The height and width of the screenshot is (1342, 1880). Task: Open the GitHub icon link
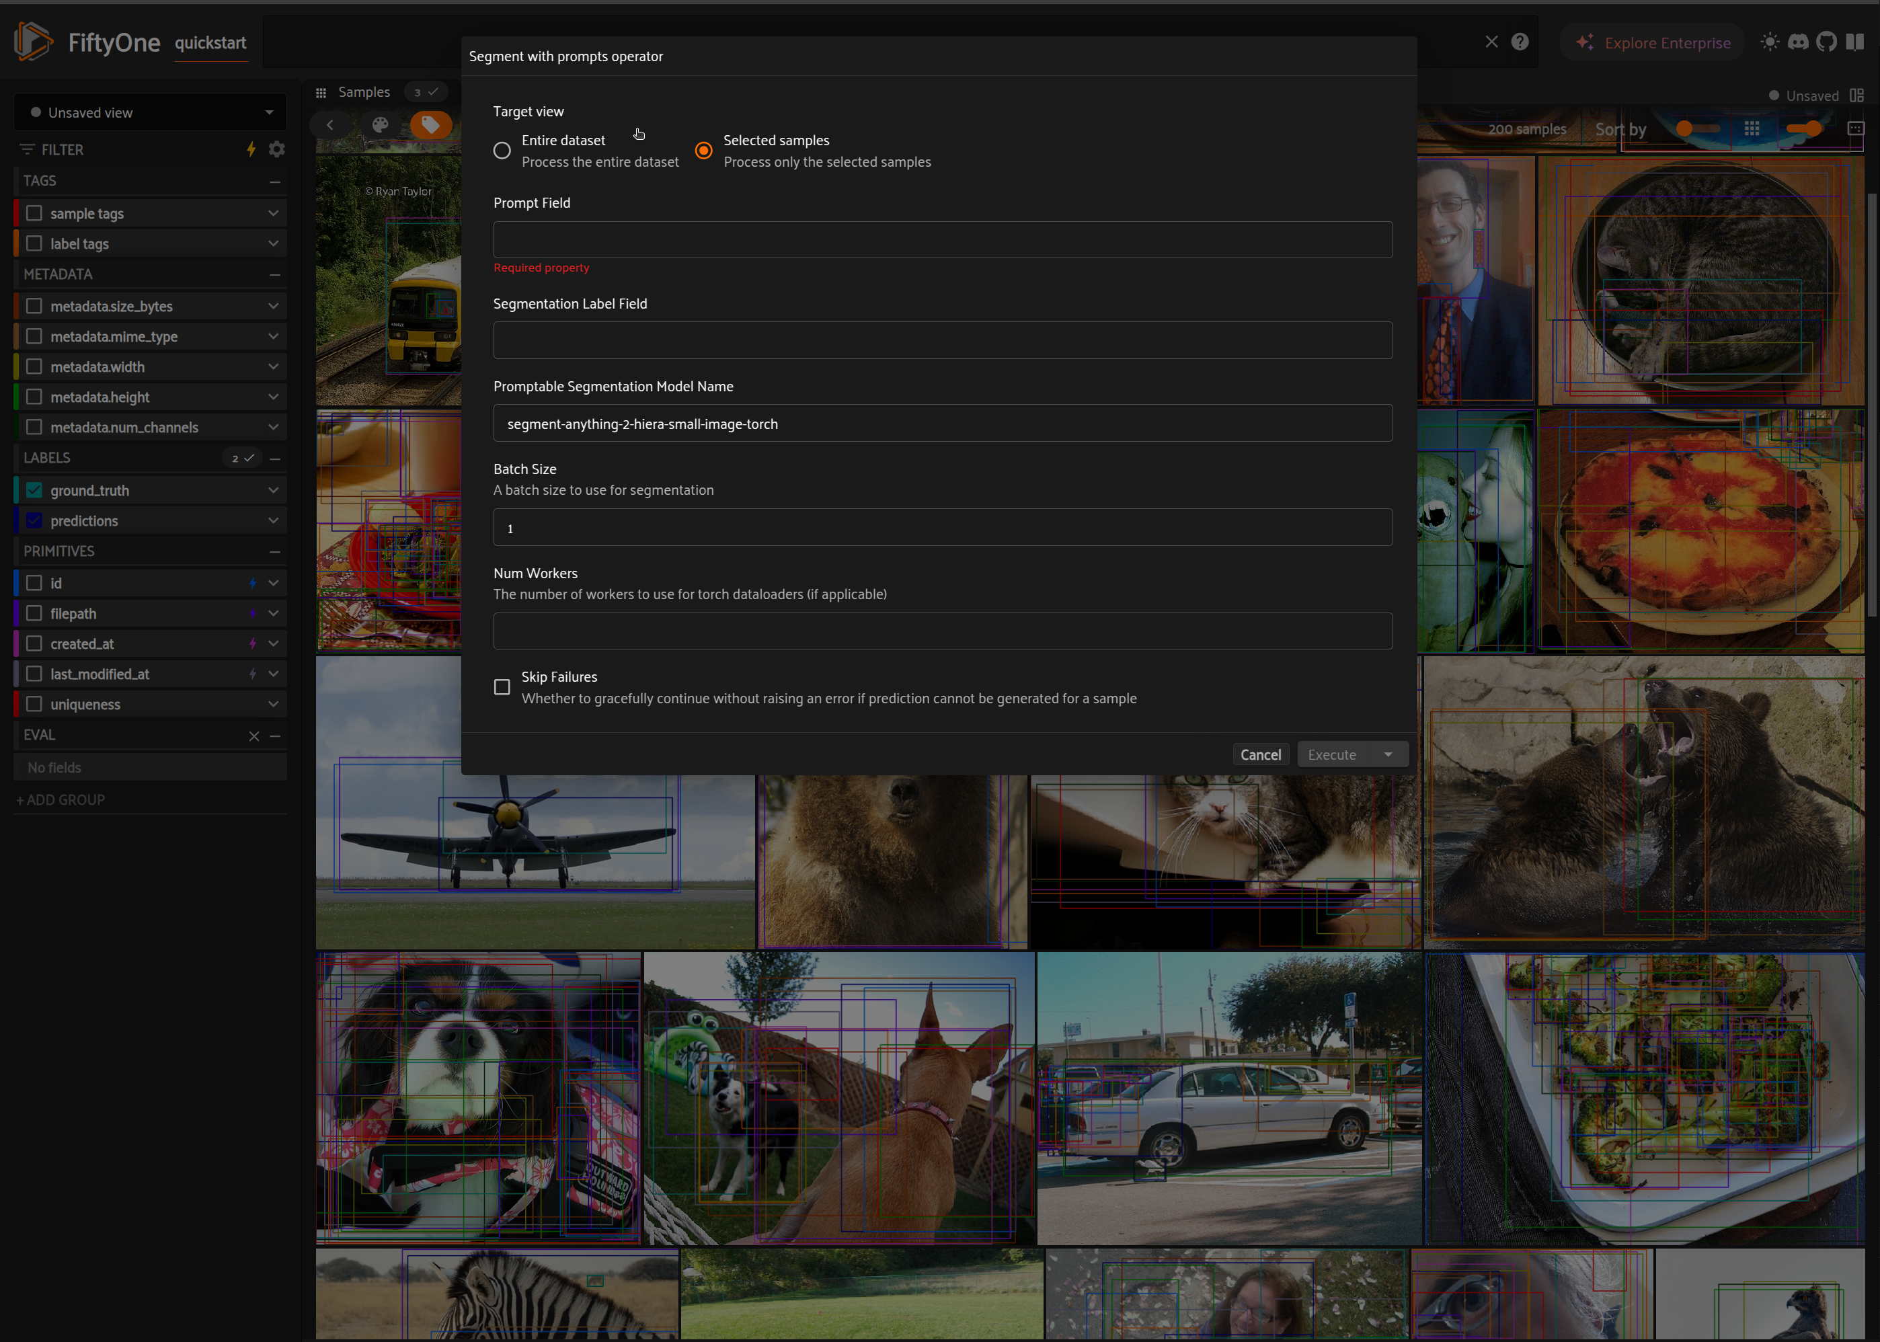click(1826, 41)
